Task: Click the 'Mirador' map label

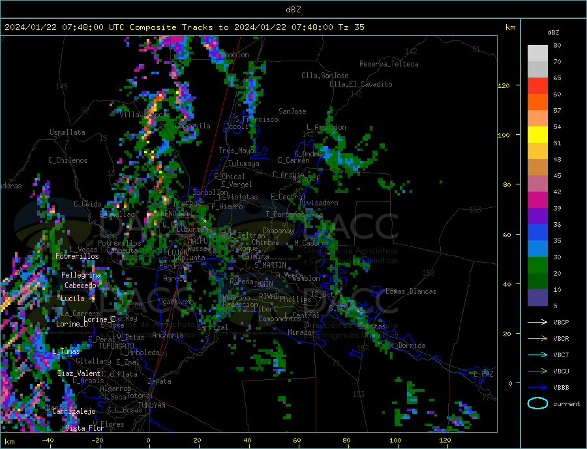Action: [301, 332]
